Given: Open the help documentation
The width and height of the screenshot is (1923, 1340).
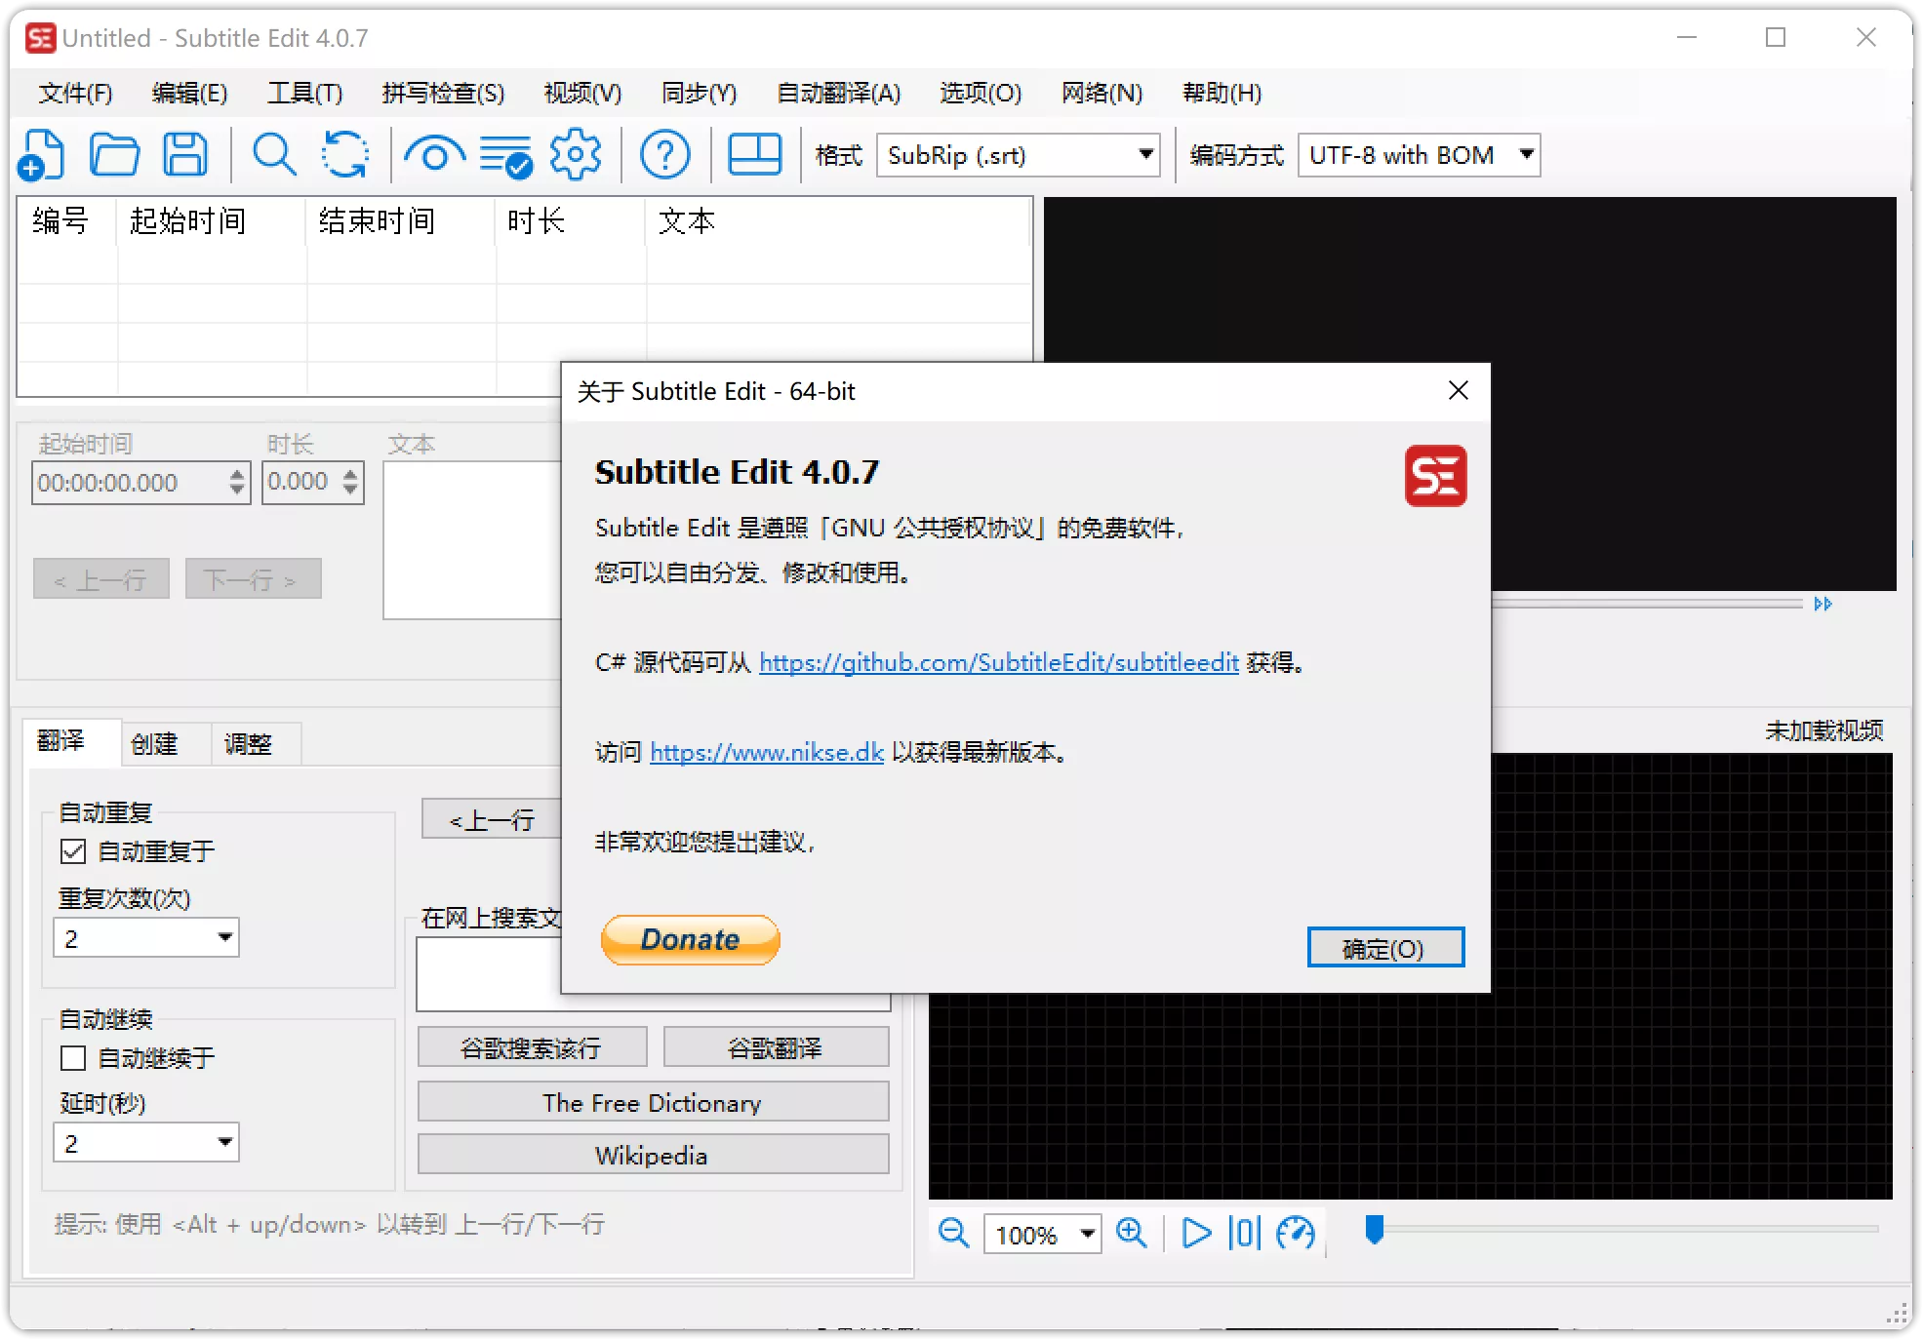Looking at the screenshot, I should coord(665,154).
